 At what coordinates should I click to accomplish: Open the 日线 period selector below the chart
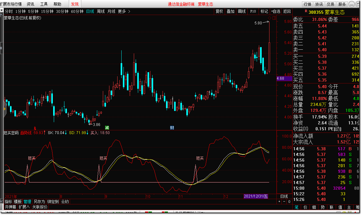(x=284, y=196)
